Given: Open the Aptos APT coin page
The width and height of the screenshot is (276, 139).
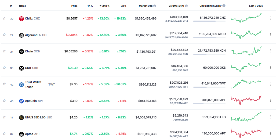Looking at the screenshot, I should pos(32,134).
